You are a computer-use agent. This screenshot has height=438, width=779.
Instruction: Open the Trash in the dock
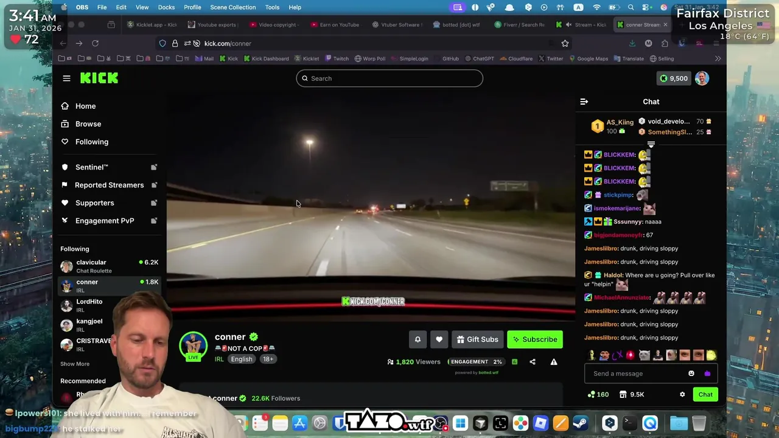click(699, 423)
